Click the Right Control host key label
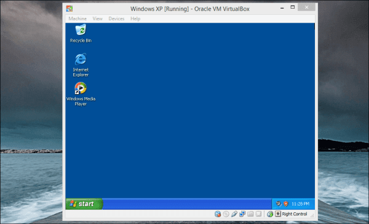This screenshot has width=369, height=224. click(295, 214)
